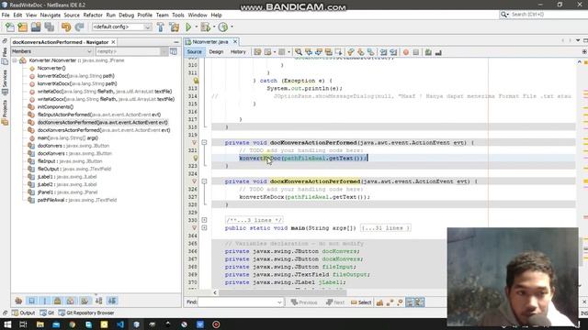Viewport: 588px width, 330px height.
Task: Open the Debug Project dropdown arrow
Action: [214, 27]
